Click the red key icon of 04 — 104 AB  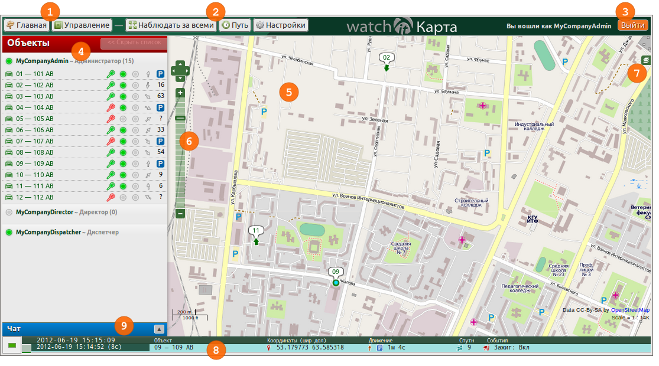[x=111, y=107]
